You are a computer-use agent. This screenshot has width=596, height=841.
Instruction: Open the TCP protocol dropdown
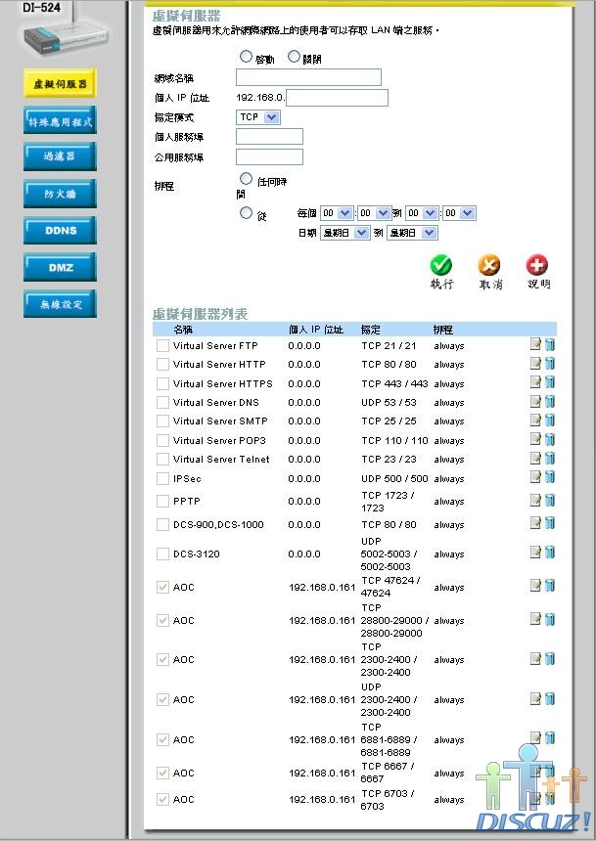pyautogui.click(x=258, y=117)
